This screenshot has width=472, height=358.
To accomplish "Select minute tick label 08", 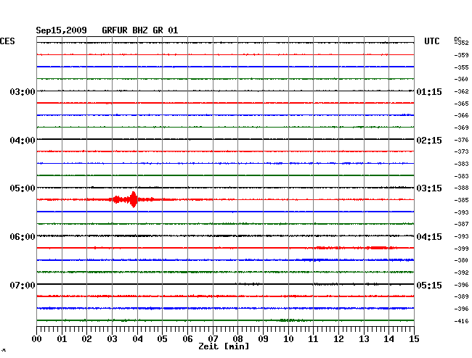I will coord(237,339).
